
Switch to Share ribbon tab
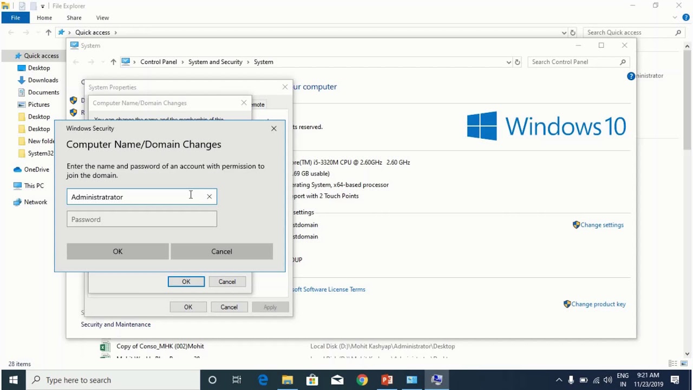pos(74,18)
